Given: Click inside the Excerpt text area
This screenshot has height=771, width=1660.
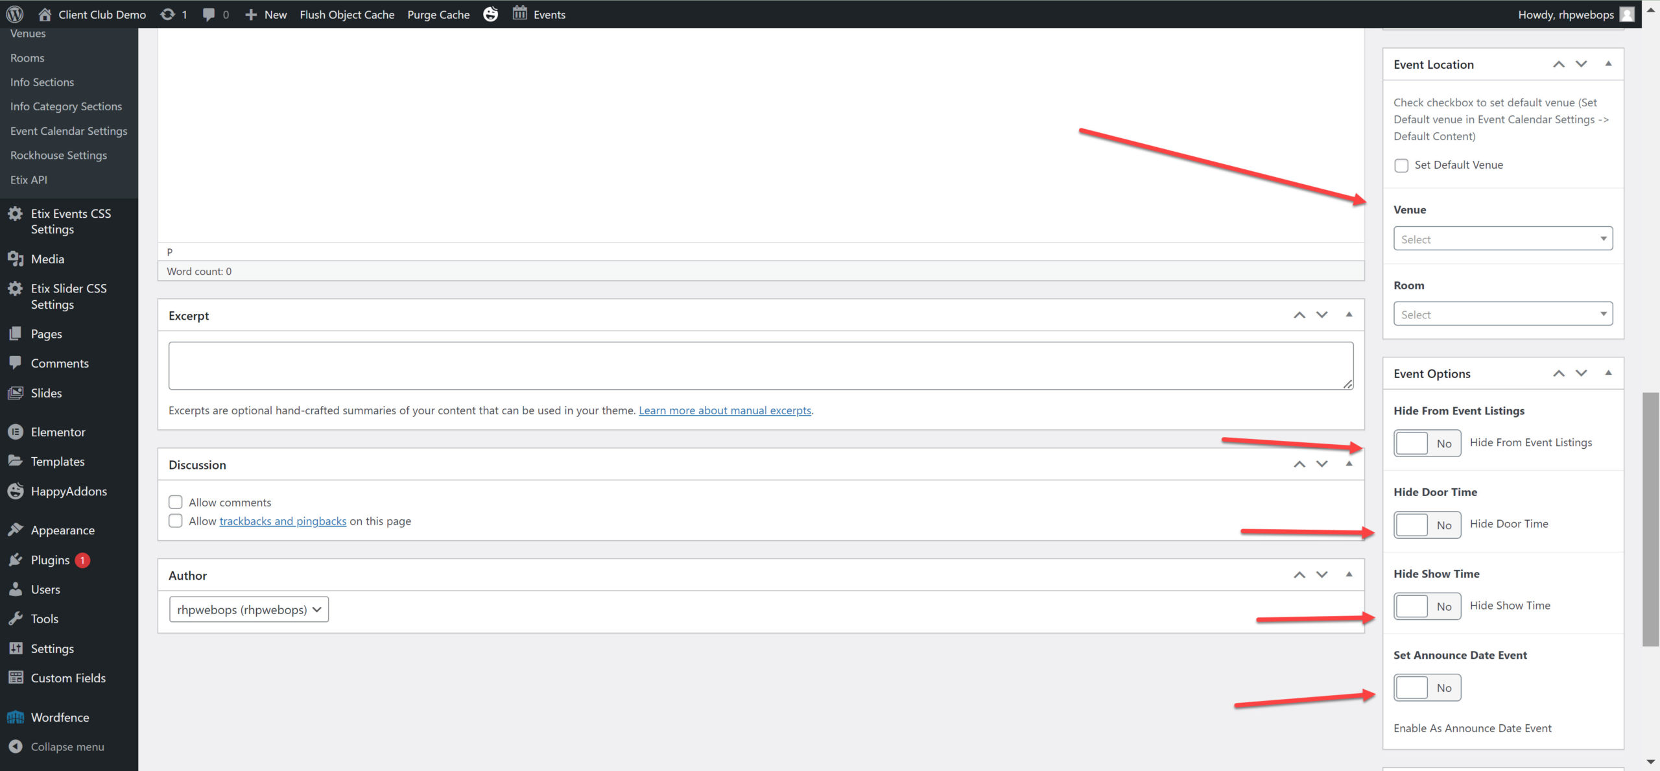Looking at the screenshot, I should click(x=760, y=366).
